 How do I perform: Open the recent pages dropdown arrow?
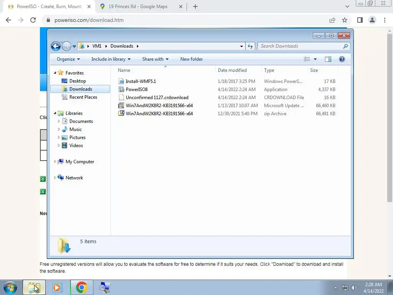(74, 46)
